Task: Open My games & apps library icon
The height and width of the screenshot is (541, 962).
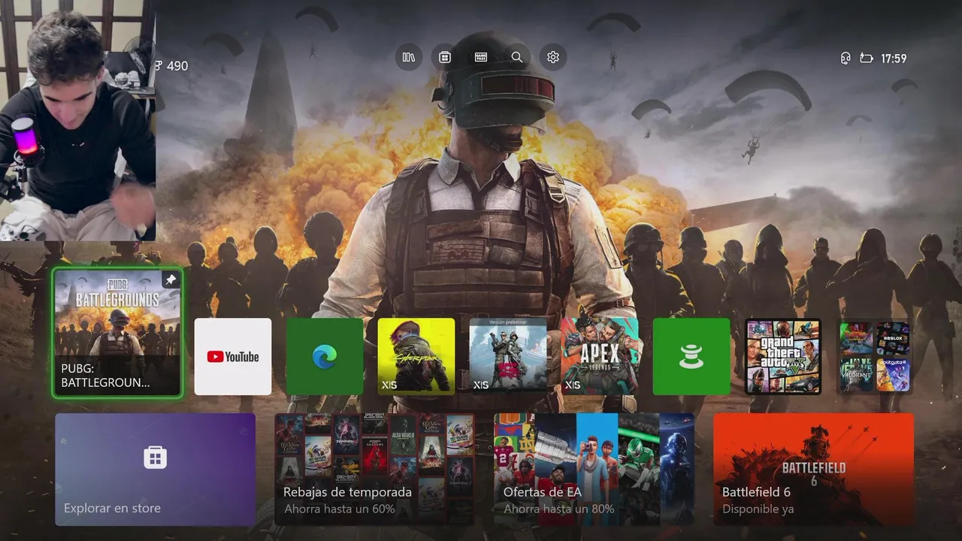Action: pyautogui.click(x=409, y=57)
